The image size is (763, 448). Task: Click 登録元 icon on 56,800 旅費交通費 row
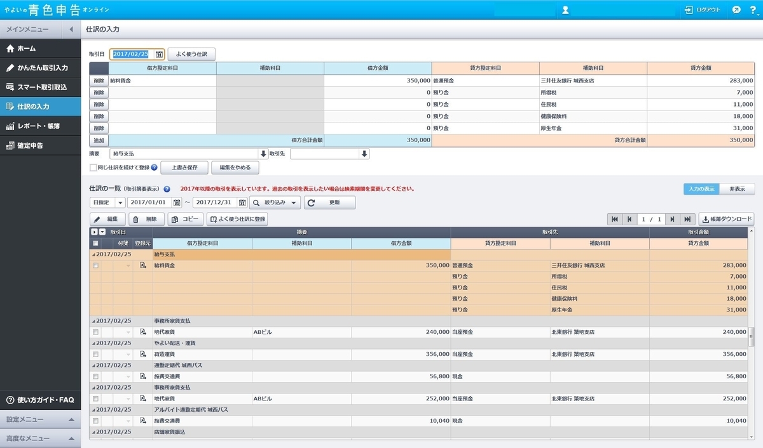pos(143,376)
